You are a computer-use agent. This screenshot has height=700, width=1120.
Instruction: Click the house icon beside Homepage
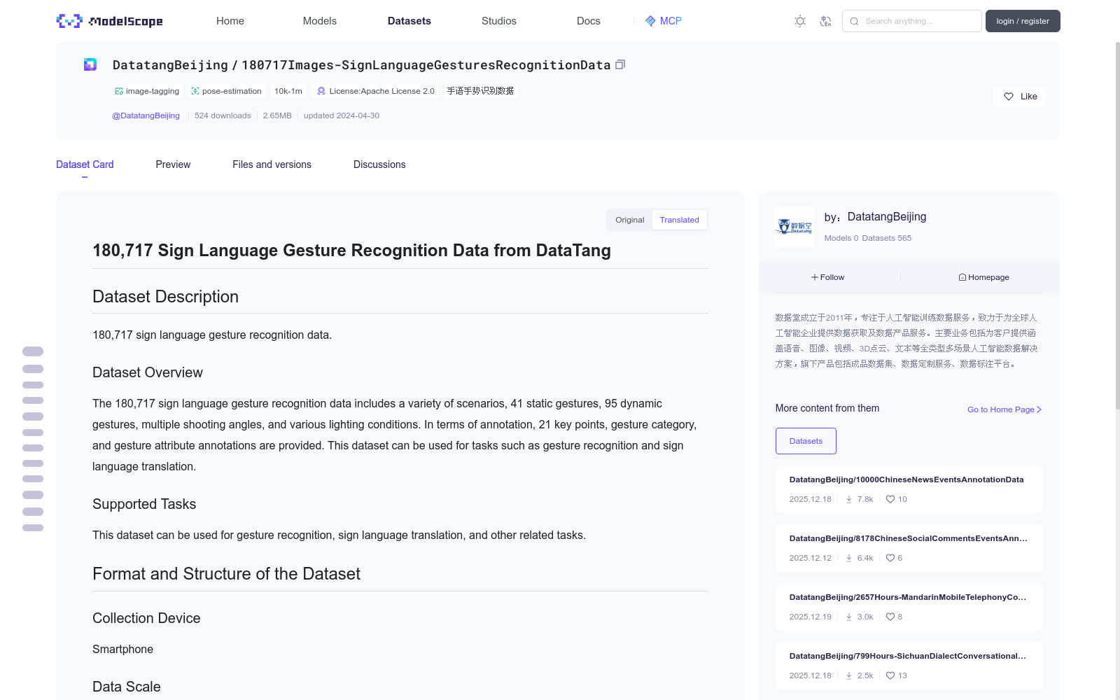[962, 277]
